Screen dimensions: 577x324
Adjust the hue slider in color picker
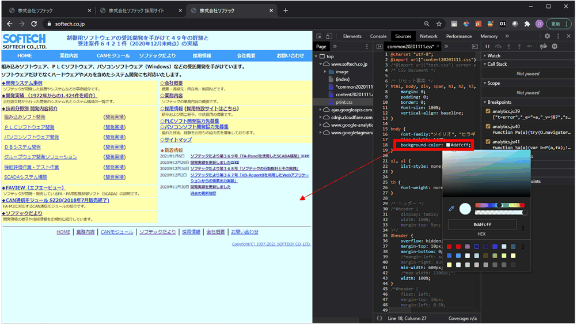click(499, 205)
